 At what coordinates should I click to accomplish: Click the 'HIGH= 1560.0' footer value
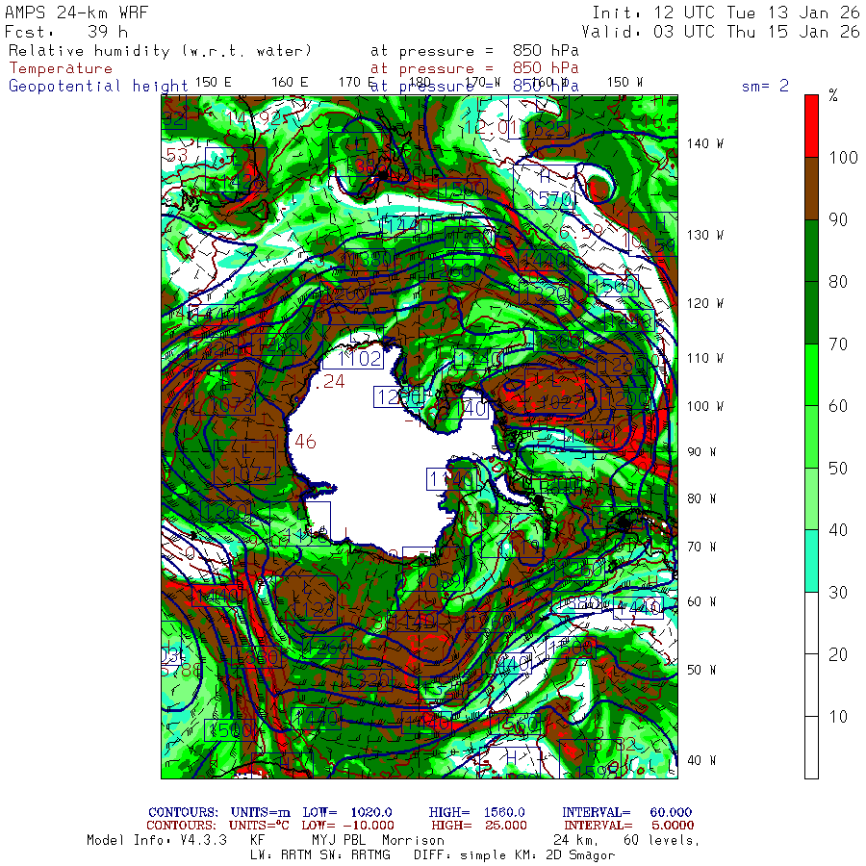click(x=476, y=812)
